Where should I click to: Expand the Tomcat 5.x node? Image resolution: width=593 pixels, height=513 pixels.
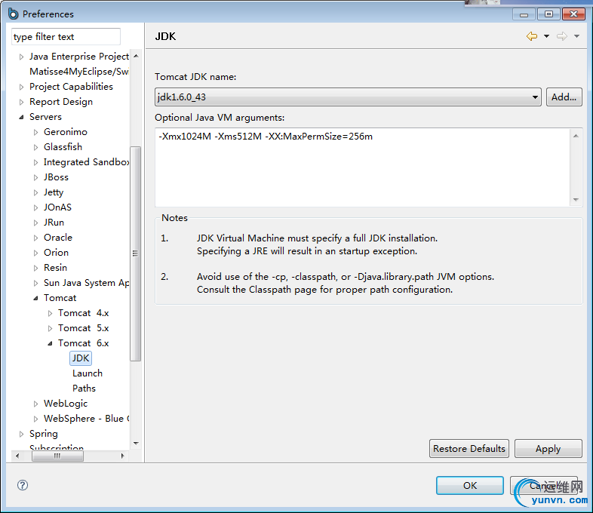[x=51, y=328]
